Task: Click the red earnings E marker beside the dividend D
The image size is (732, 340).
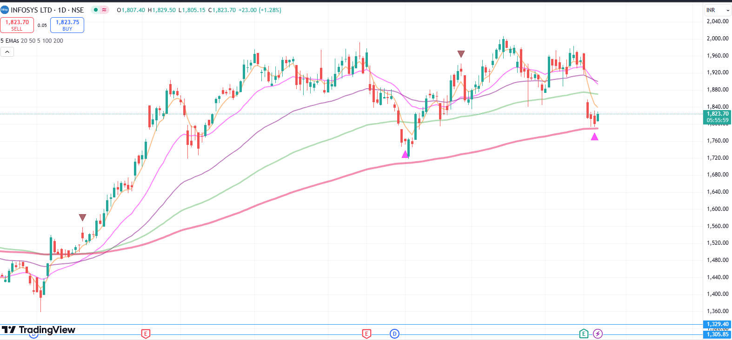Action: (x=366, y=333)
